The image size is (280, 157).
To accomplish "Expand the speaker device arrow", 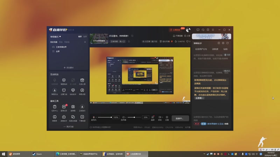I will [x=126, y=118].
